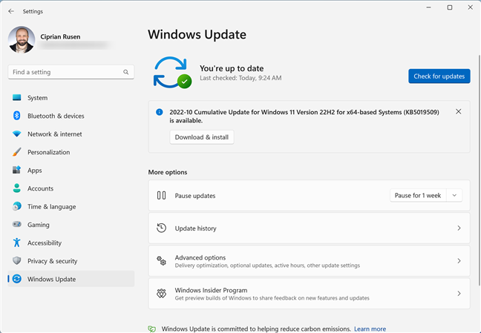Click the Update history label
Screen dimensions: 481x333
tap(195, 228)
